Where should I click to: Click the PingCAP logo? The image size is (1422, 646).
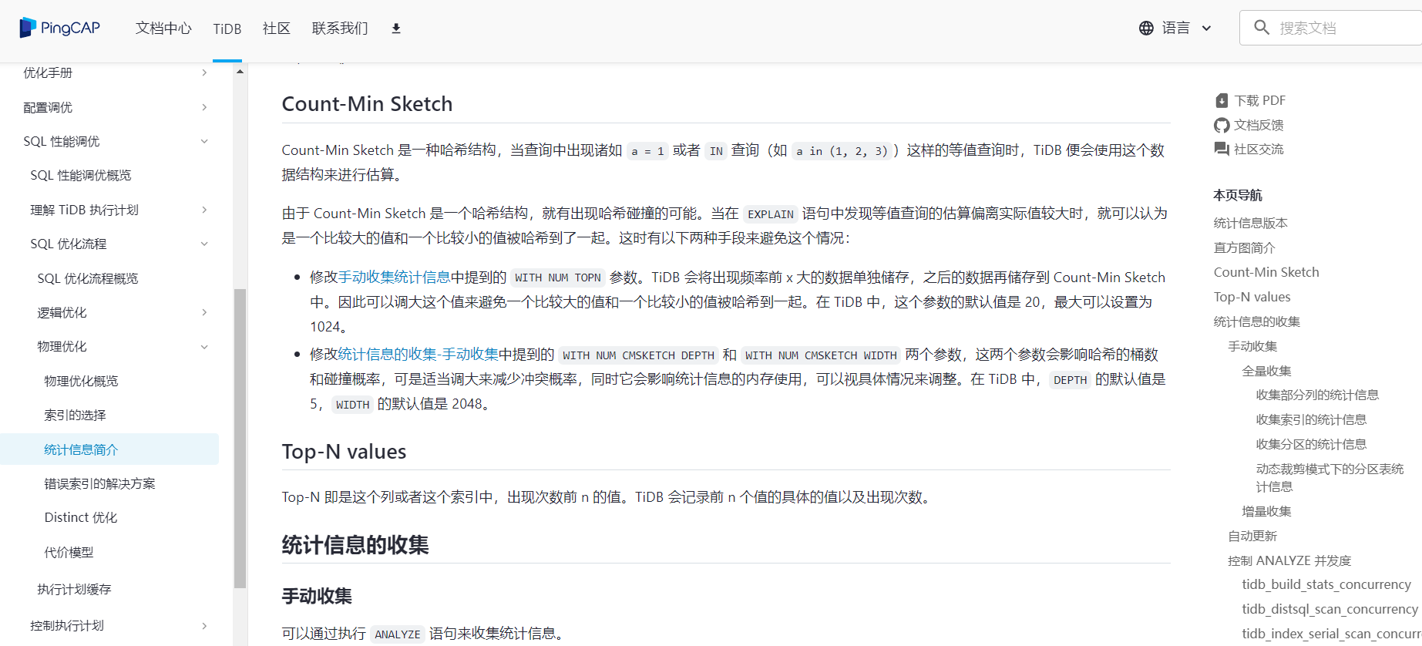tap(60, 28)
